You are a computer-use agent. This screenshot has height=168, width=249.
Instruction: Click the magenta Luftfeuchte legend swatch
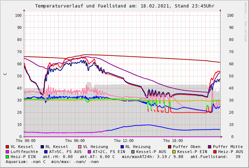coord(7,152)
